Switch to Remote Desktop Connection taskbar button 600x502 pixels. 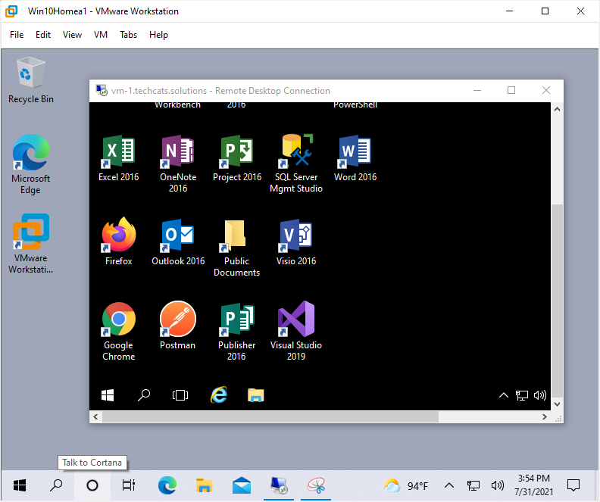click(279, 485)
